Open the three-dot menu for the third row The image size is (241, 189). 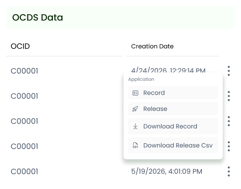tap(229, 121)
